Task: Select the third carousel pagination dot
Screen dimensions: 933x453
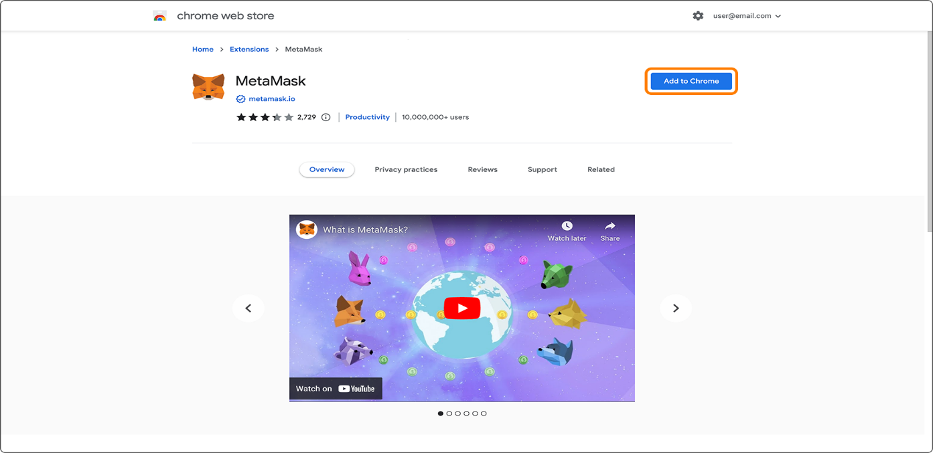Action: tap(458, 414)
